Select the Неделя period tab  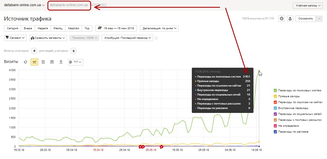(x=43, y=28)
